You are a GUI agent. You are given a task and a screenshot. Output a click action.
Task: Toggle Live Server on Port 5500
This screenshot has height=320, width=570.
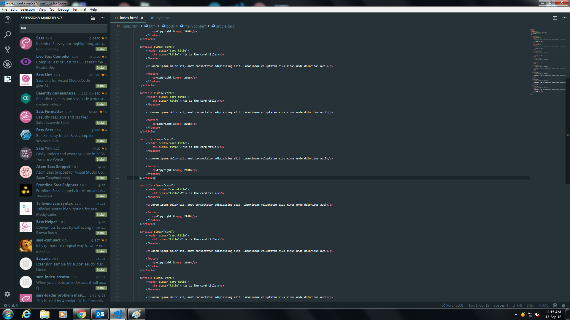tap(452, 305)
